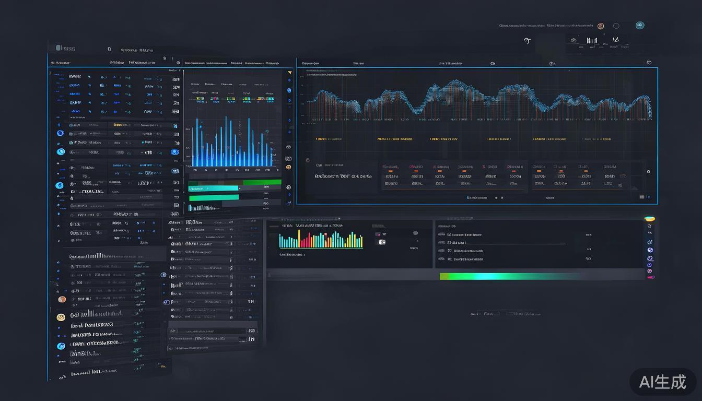Click the first yellow label below the waveform chart

click(329, 139)
